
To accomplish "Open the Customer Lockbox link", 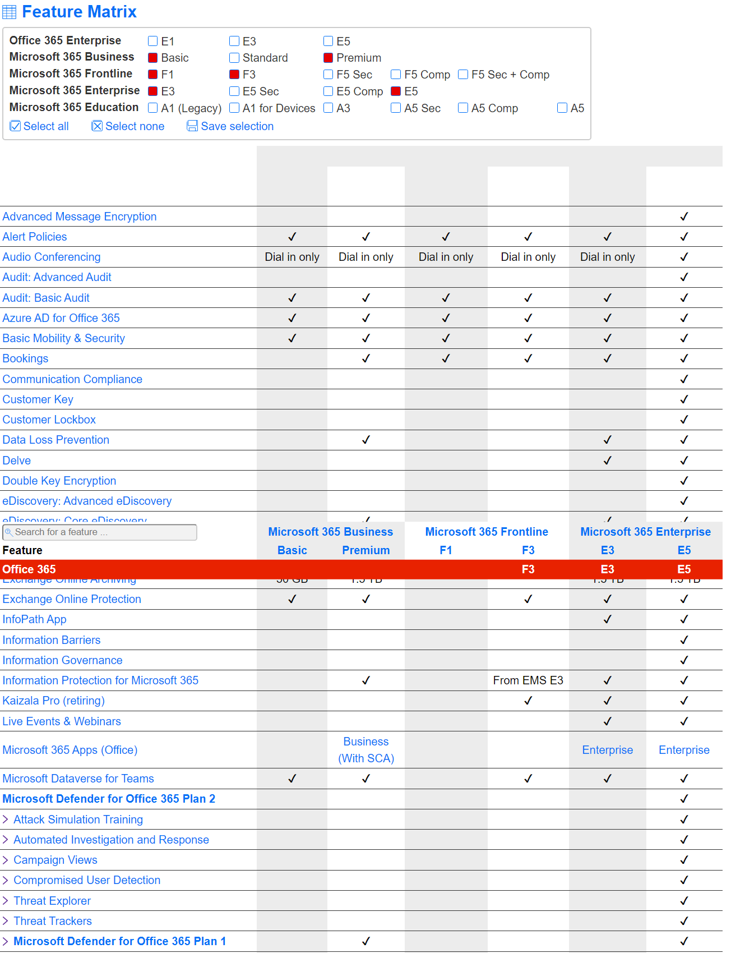I will (x=49, y=420).
